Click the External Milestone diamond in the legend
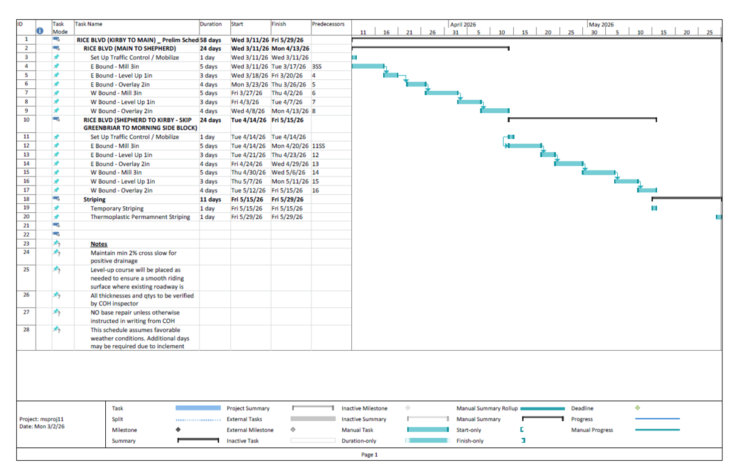The width and height of the screenshot is (740, 474). coord(293,430)
